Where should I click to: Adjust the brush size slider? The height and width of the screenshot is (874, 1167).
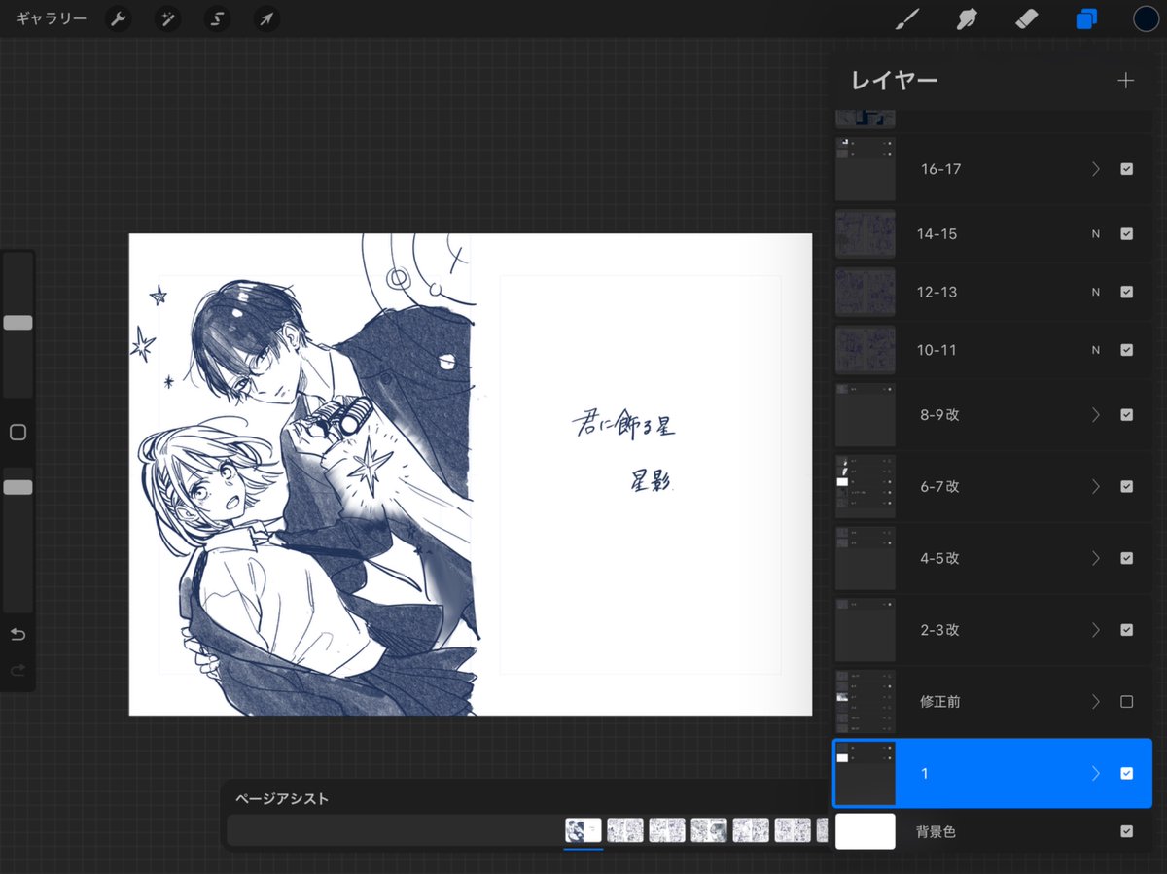click(x=18, y=322)
